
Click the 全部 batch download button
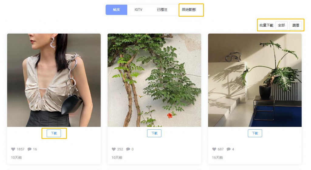[x=281, y=25]
